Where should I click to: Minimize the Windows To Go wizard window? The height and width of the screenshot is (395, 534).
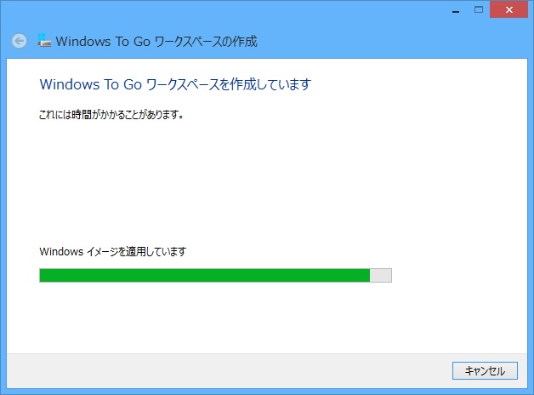coord(456,10)
